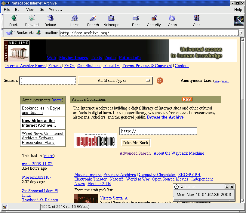Open the Forums link

point(55,66)
